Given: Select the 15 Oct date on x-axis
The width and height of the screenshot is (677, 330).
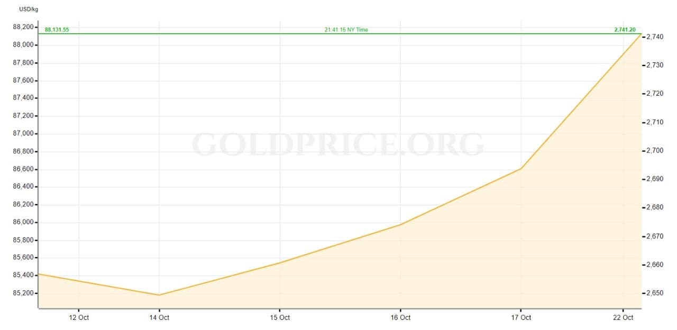Looking at the screenshot, I should [x=280, y=317].
